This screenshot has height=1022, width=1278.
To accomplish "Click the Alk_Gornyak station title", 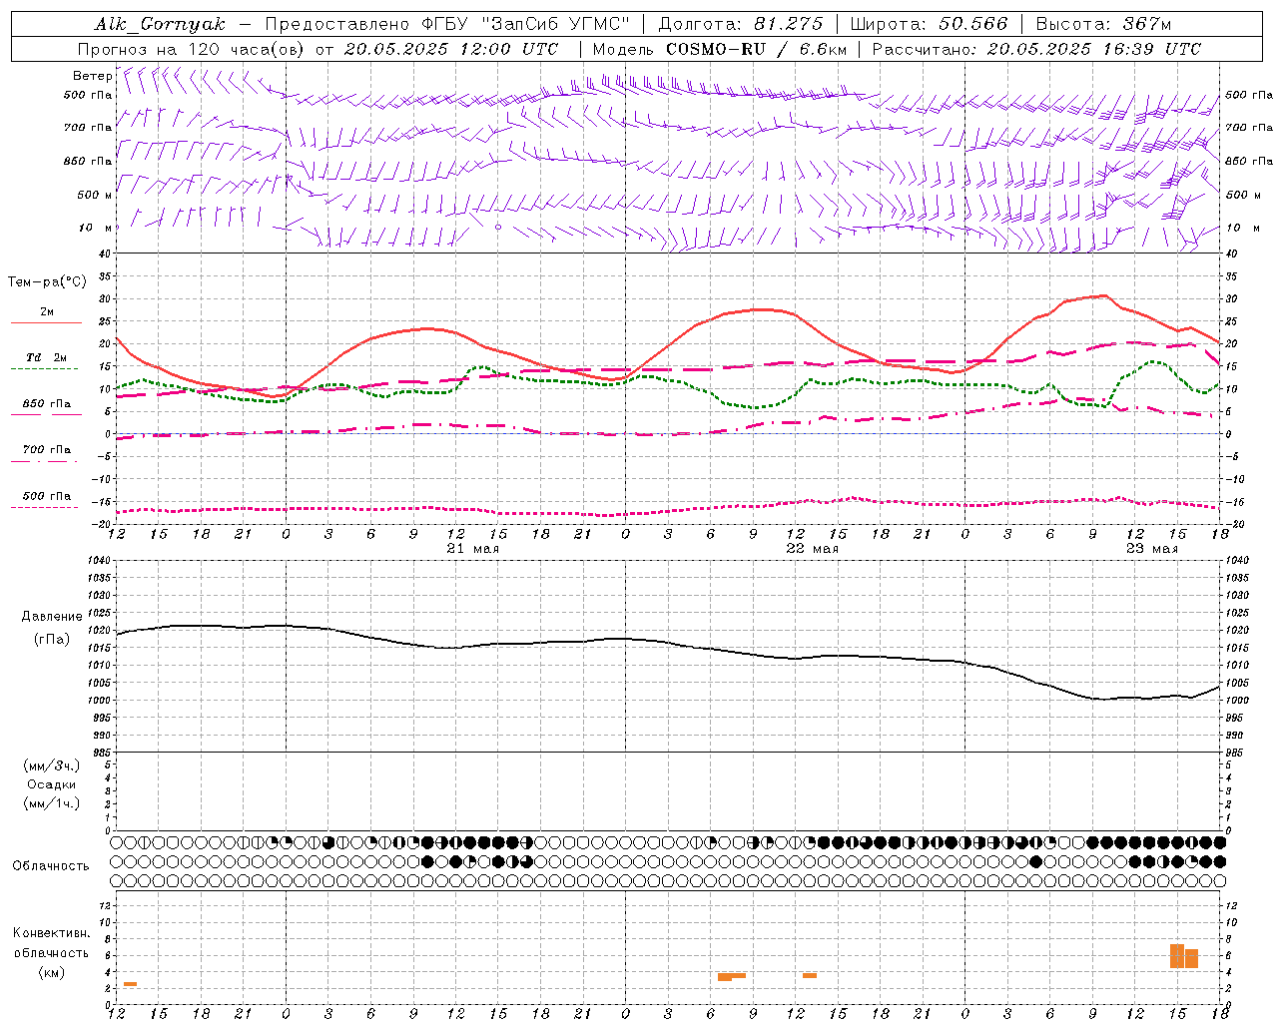I will [x=161, y=24].
